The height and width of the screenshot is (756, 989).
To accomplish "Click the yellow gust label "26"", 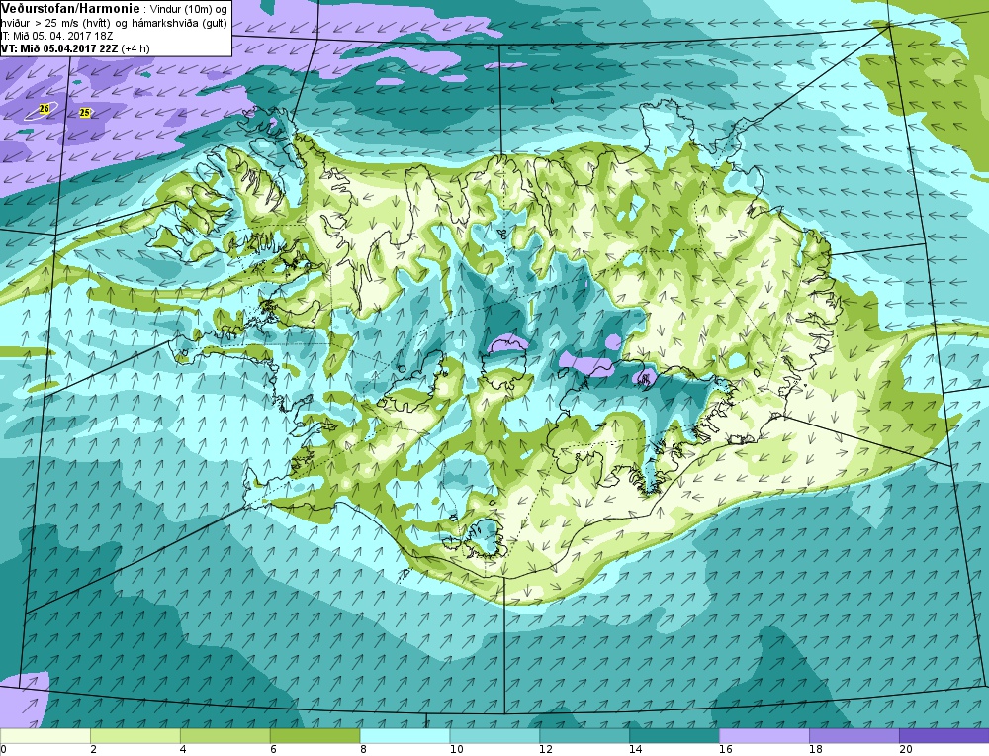I will pyautogui.click(x=44, y=109).
